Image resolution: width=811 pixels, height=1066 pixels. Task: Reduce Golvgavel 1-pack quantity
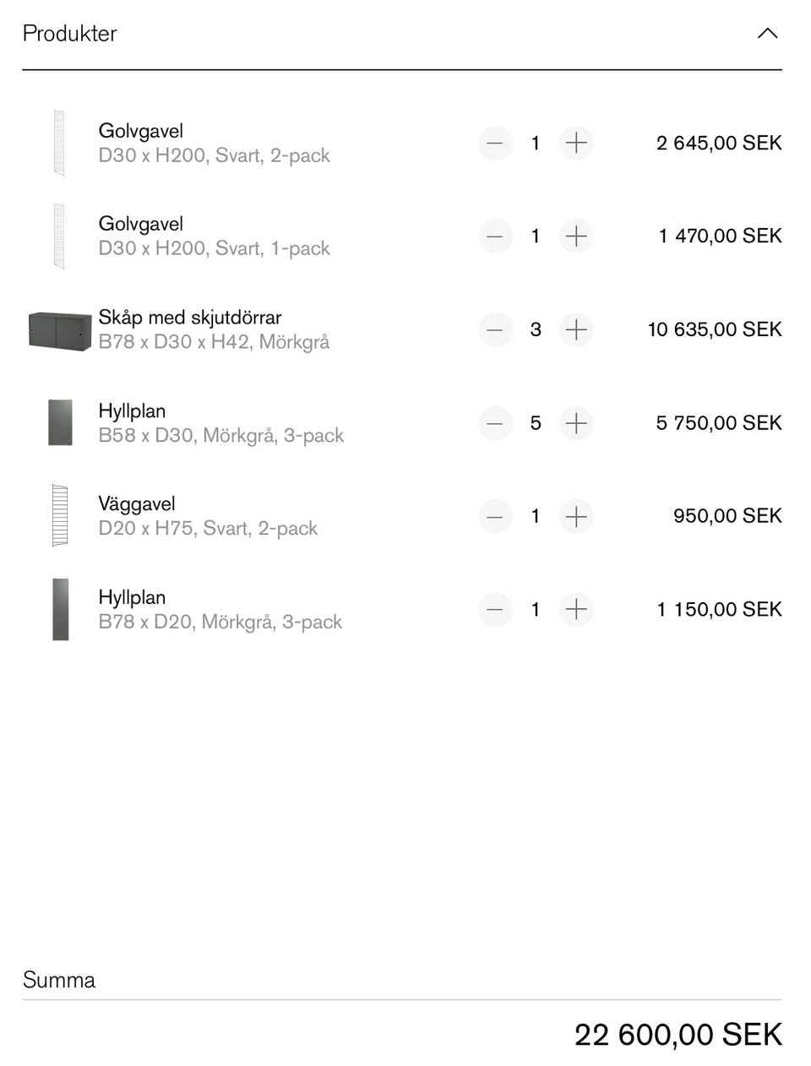495,236
